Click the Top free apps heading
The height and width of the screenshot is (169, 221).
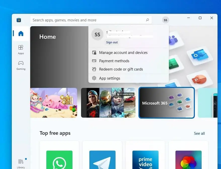click(55, 133)
